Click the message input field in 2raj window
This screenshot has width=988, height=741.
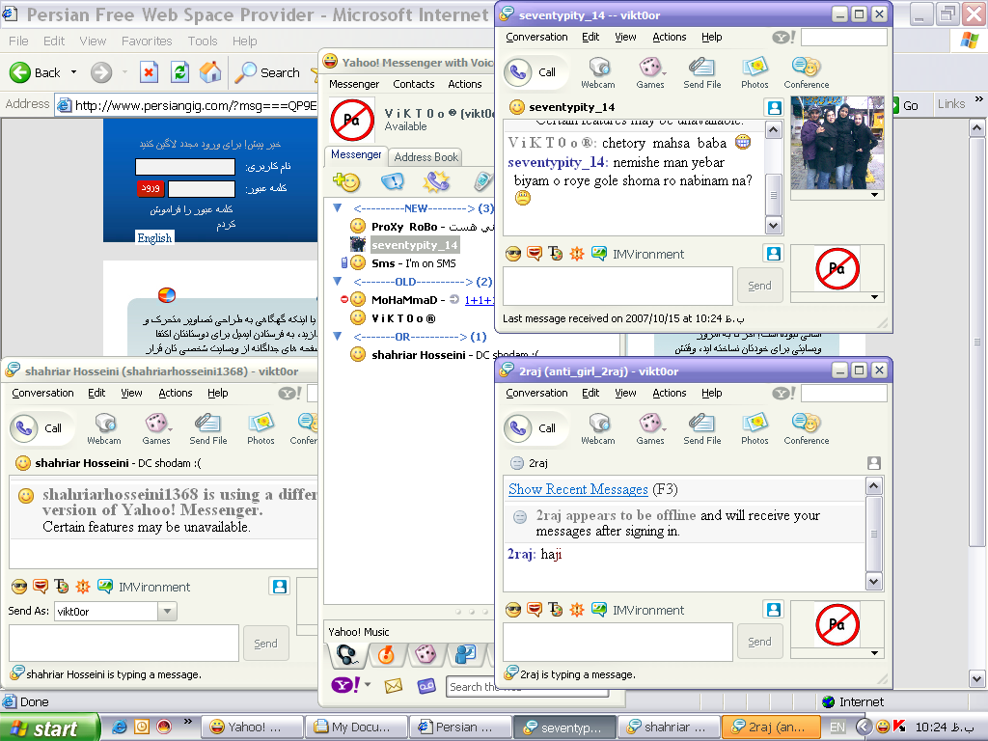(x=617, y=642)
